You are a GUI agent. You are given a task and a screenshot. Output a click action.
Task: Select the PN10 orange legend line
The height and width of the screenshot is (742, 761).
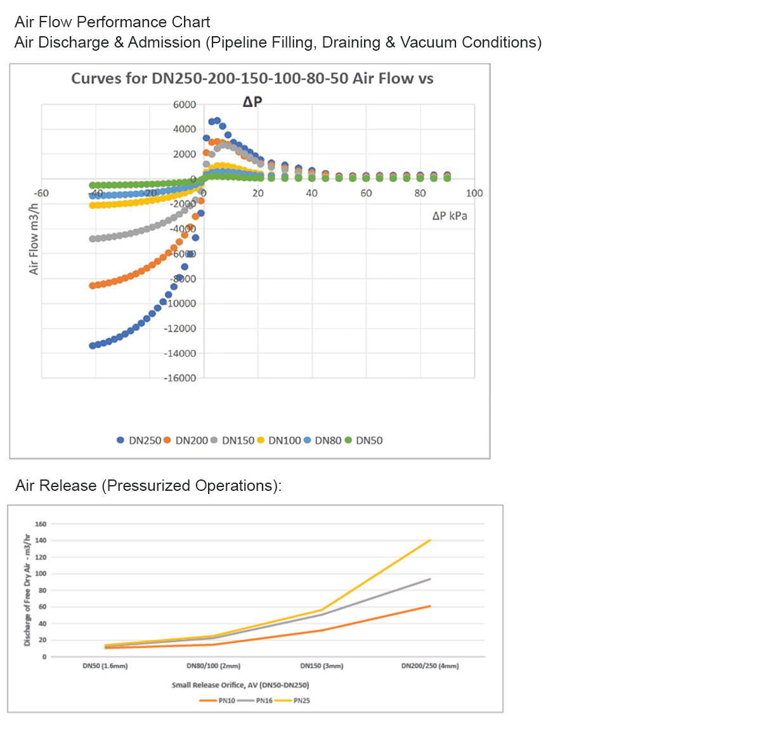click(209, 701)
